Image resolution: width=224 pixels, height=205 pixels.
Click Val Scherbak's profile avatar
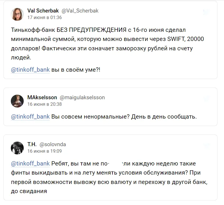pos(17,14)
